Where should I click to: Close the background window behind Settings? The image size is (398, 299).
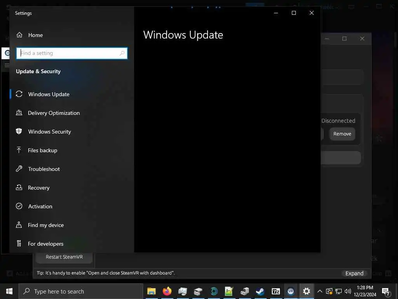[x=362, y=39]
